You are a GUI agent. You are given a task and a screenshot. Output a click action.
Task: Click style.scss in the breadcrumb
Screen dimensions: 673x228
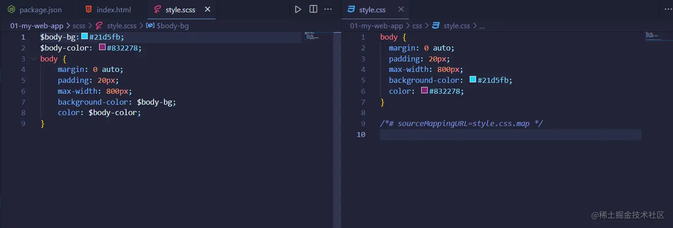(x=122, y=26)
